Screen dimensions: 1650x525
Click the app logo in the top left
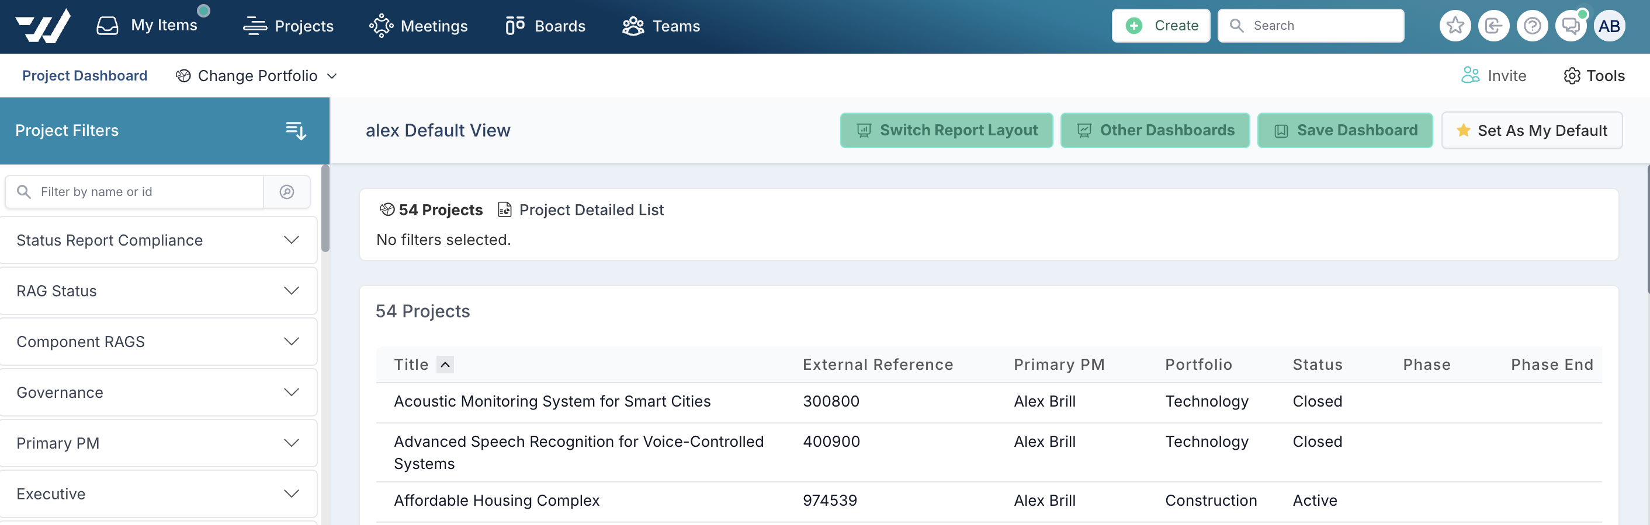click(43, 26)
